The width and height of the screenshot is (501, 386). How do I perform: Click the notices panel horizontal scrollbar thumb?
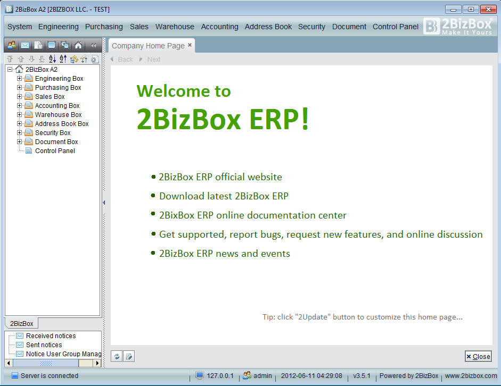[x=46, y=363]
